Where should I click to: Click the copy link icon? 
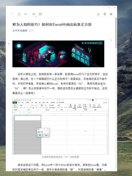click(34, 14)
